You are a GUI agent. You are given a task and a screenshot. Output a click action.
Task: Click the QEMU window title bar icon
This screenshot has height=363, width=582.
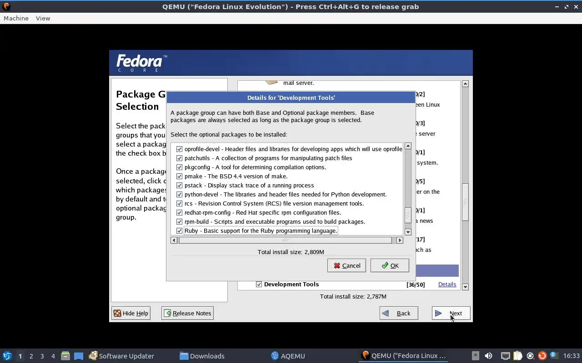[6, 6]
